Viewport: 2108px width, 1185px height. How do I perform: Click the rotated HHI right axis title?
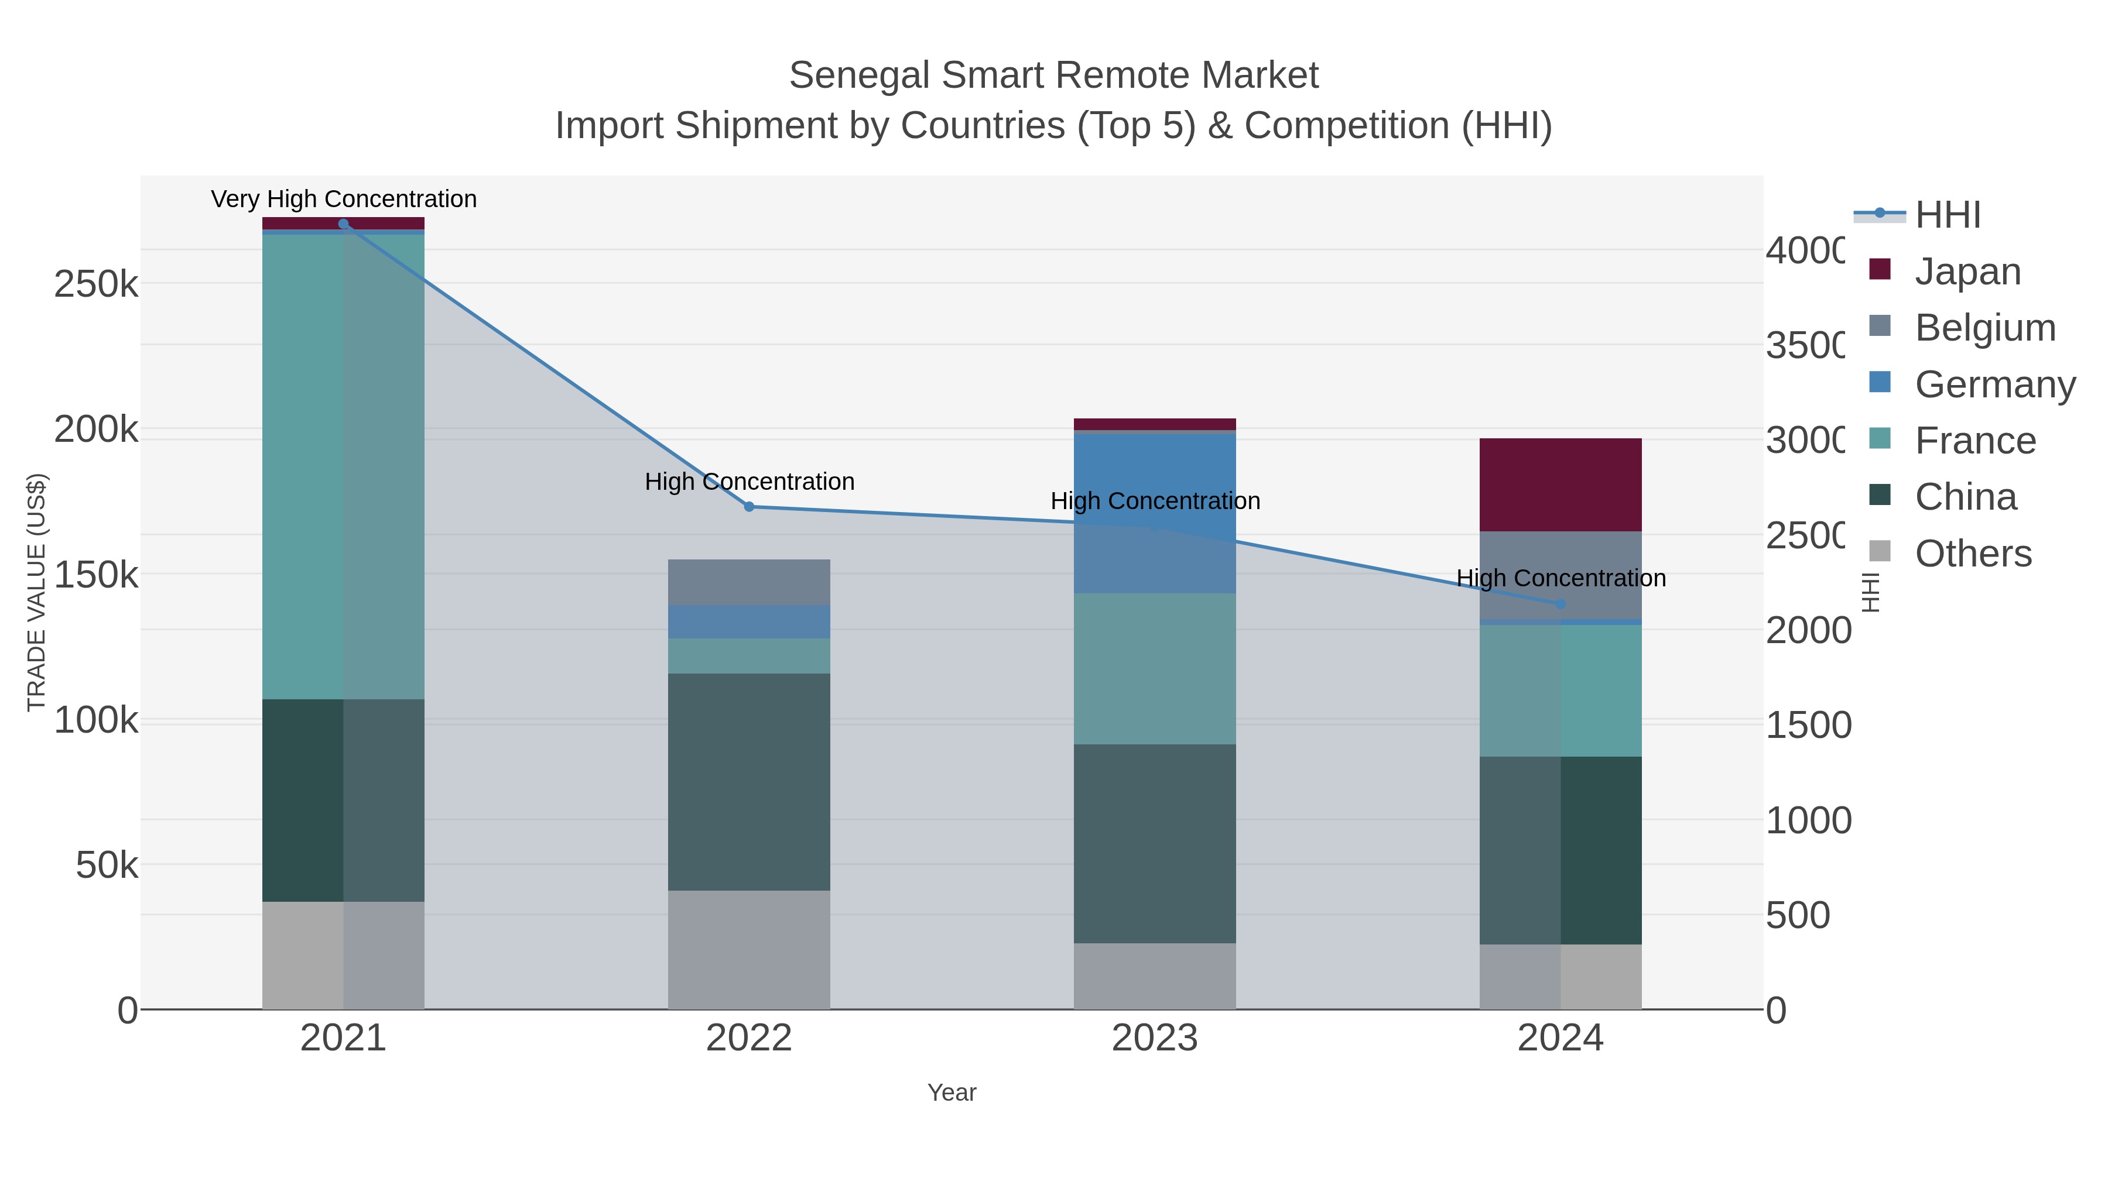tap(1871, 592)
